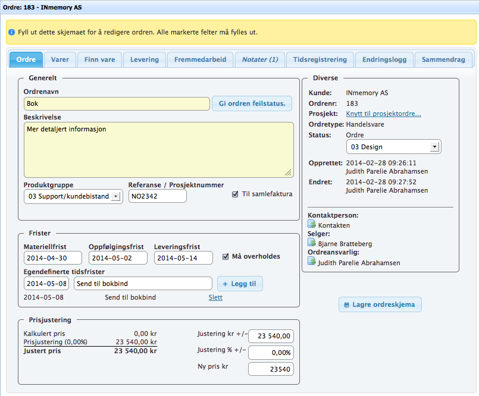Open the Tidsregistrering tab
Image resolution: width=479 pixels, height=396 pixels.
320,59
